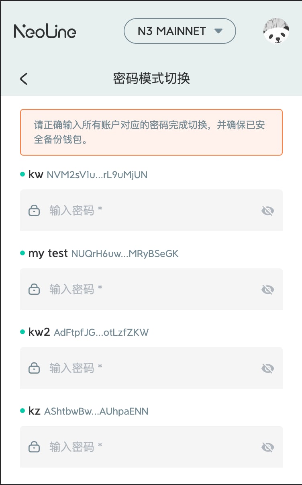Click the NeoLine logo
Viewport: 302px width, 485px height.
[45, 31]
